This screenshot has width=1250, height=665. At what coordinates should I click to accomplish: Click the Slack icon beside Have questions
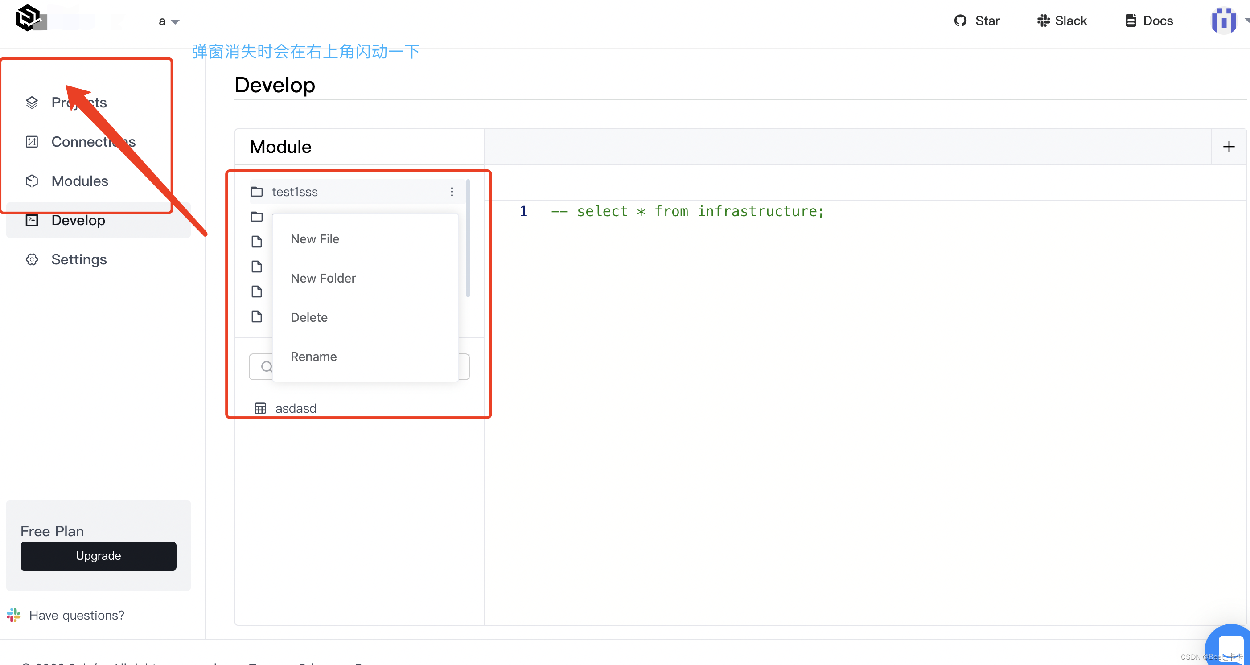tap(13, 615)
